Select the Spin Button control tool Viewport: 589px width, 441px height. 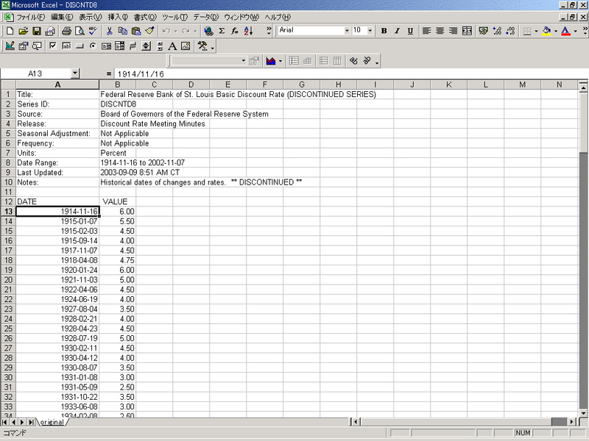pyautogui.click(x=146, y=46)
